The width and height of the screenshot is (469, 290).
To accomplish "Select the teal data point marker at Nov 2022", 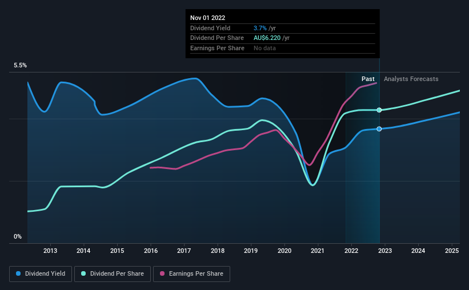I will click(379, 110).
